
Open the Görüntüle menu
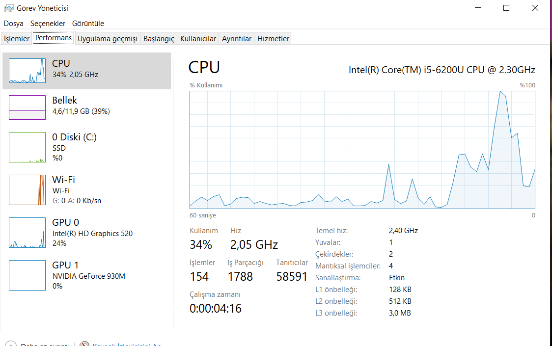click(x=88, y=24)
